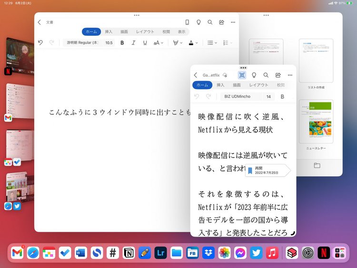Open the 游明朝 Regular font selector

[82, 43]
